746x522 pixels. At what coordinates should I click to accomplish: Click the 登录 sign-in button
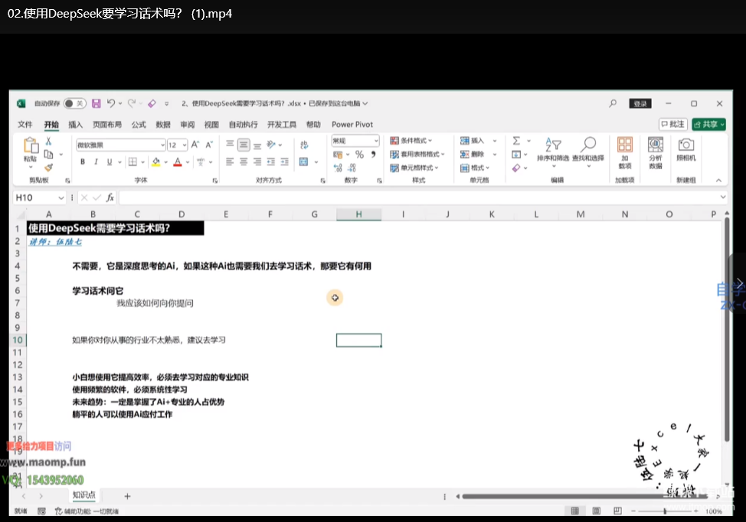[x=640, y=103]
